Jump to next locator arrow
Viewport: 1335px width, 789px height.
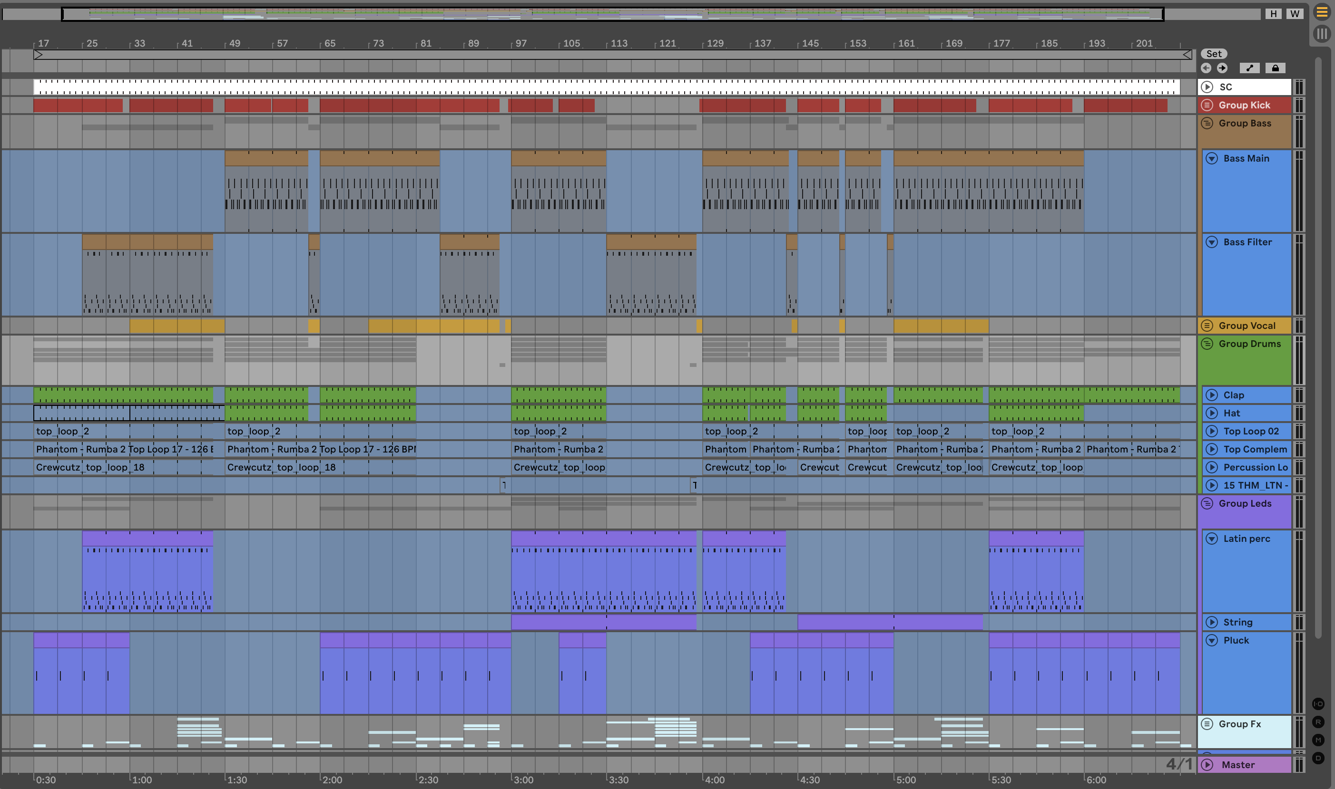click(x=1222, y=68)
